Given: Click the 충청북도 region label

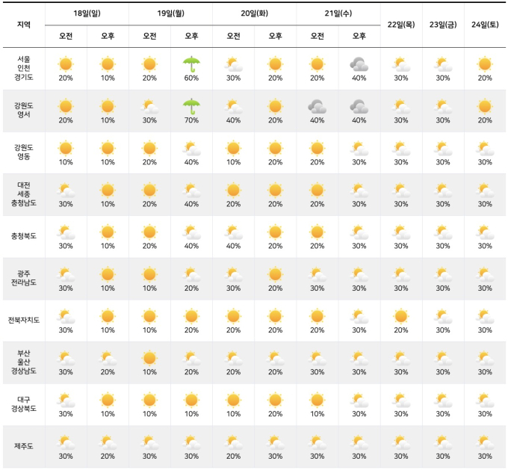Looking at the screenshot, I should 24,236.
